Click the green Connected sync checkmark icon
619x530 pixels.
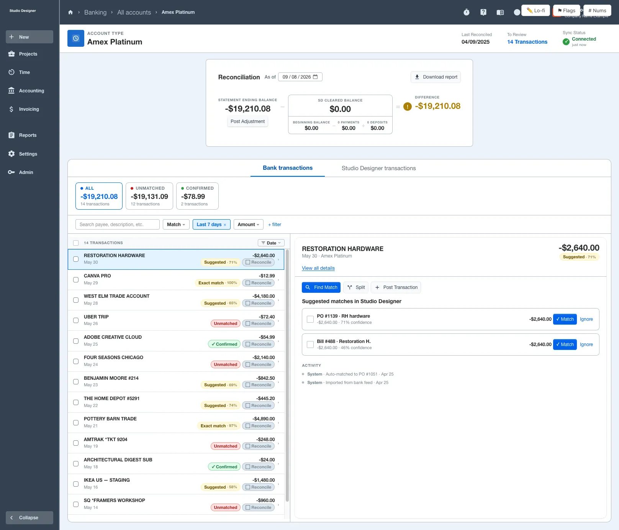tap(566, 42)
